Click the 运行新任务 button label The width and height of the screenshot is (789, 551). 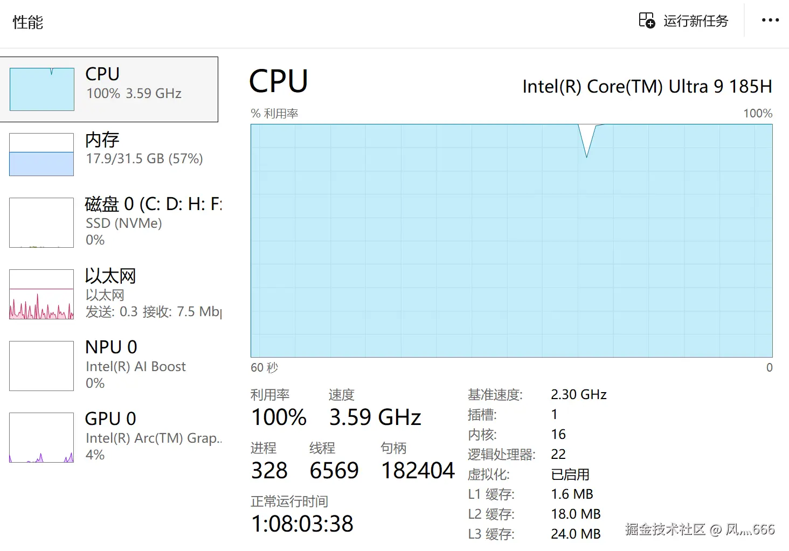(x=696, y=21)
